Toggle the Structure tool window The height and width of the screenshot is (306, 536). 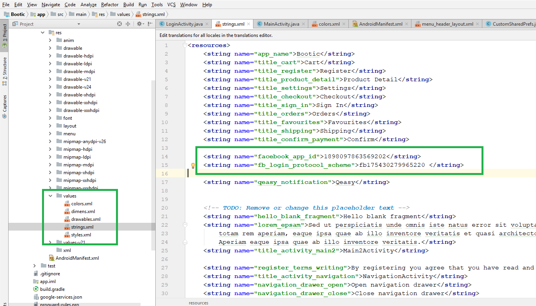click(x=5, y=70)
